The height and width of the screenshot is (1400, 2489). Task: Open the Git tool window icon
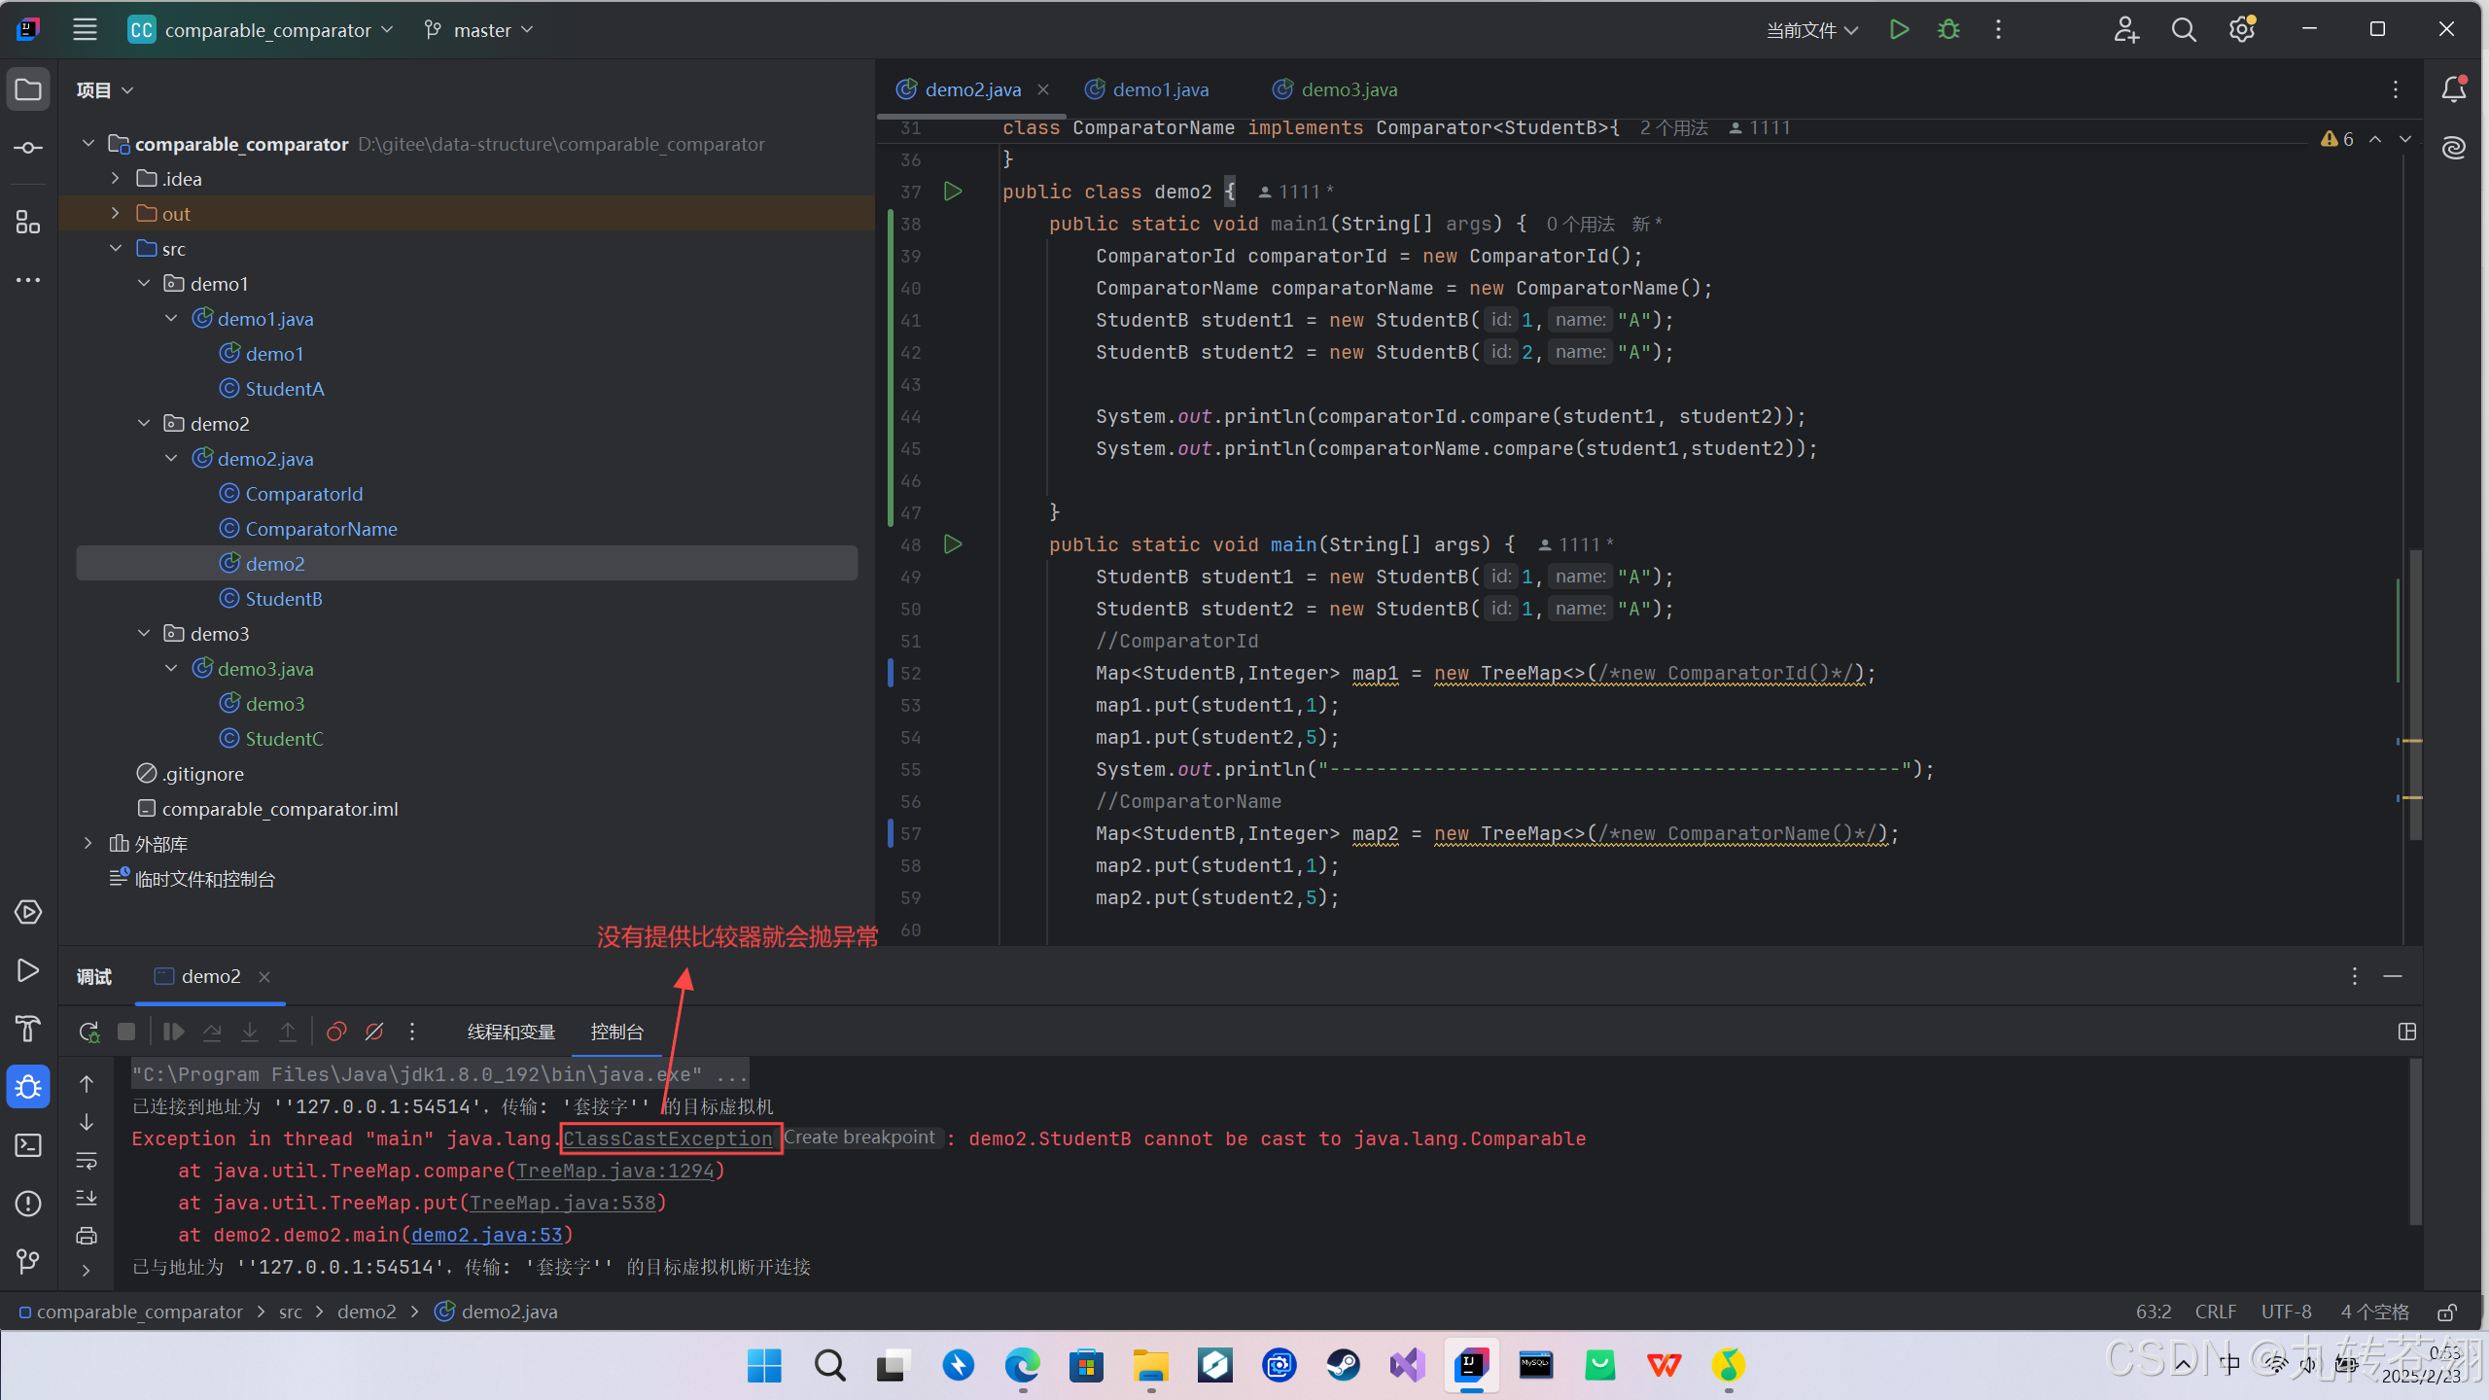[28, 1262]
